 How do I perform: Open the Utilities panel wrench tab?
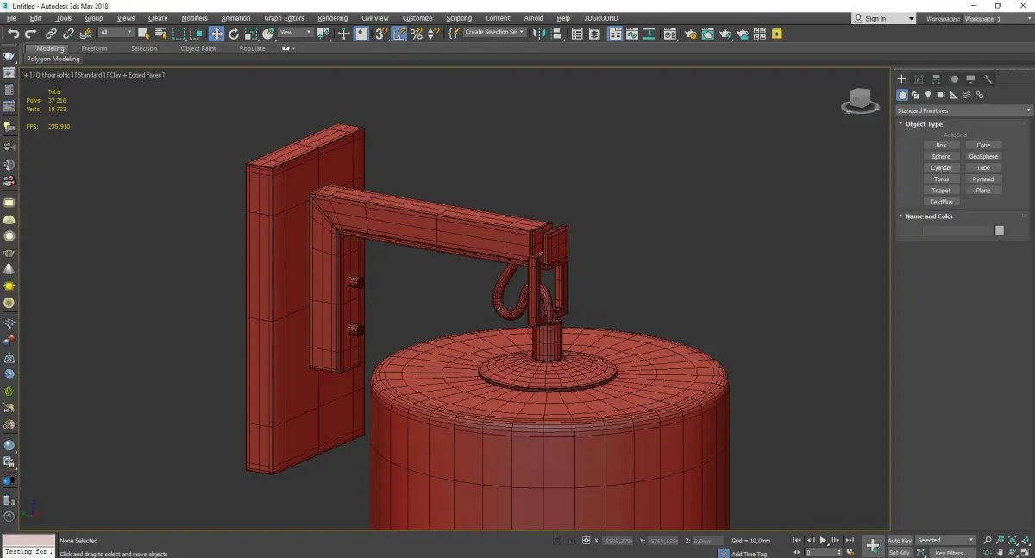pos(988,78)
